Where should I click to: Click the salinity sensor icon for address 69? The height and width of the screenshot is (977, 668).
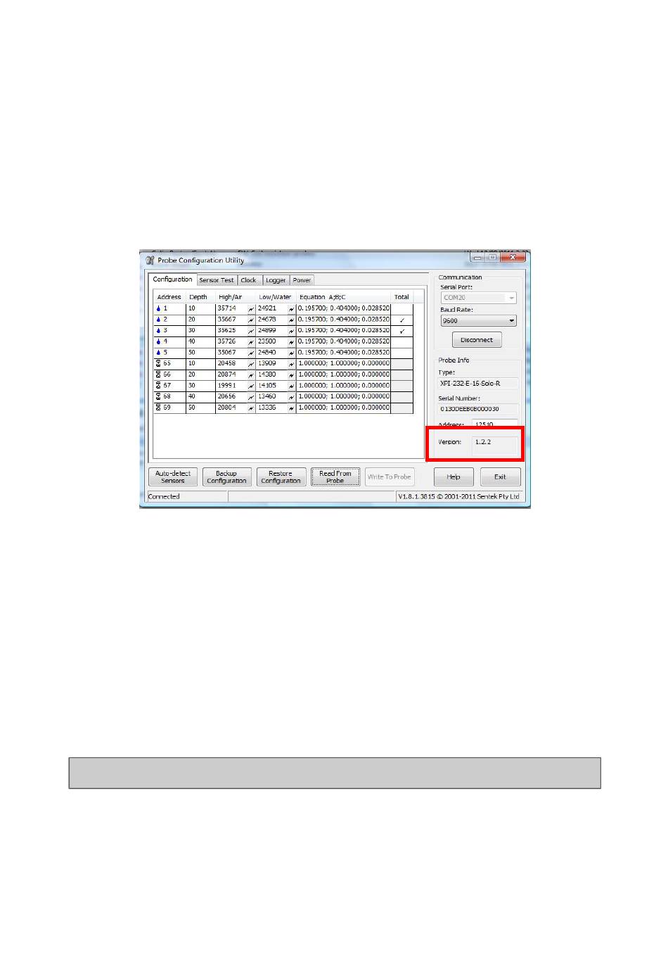[x=158, y=408]
